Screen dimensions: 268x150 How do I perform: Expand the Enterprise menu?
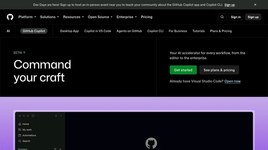(126, 17)
